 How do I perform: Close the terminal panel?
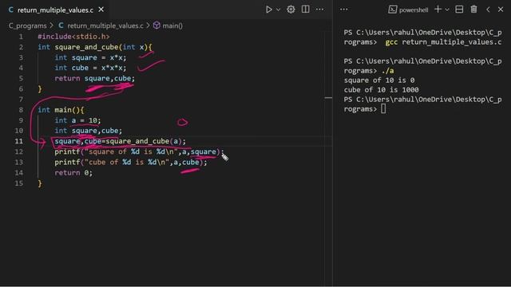coord(501,10)
